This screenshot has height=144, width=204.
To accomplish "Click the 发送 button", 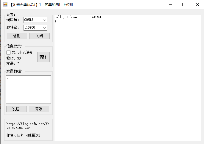I will (16, 109).
